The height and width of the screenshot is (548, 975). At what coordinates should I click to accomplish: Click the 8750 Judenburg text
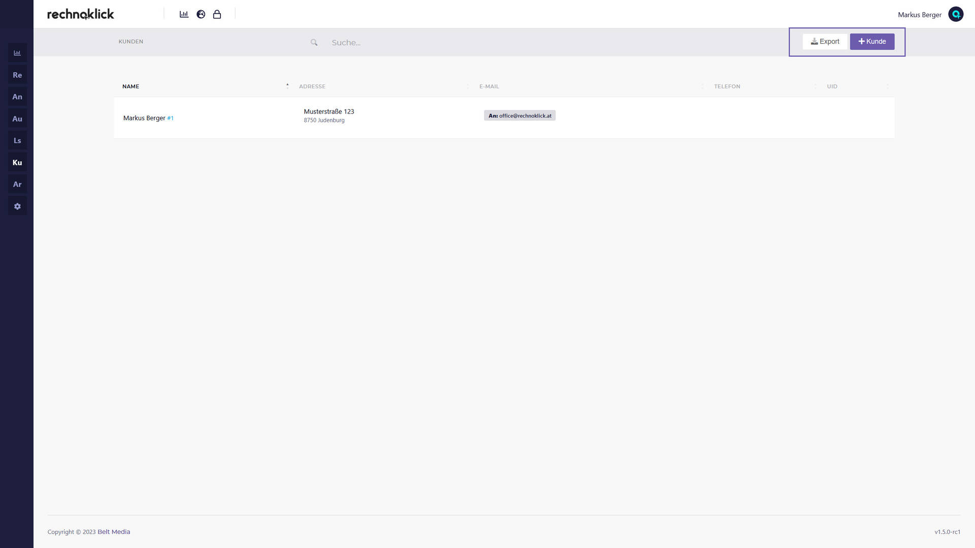(x=324, y=120)
